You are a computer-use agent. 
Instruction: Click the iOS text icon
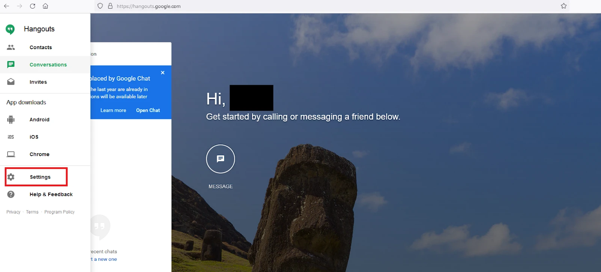click(11, 137)
